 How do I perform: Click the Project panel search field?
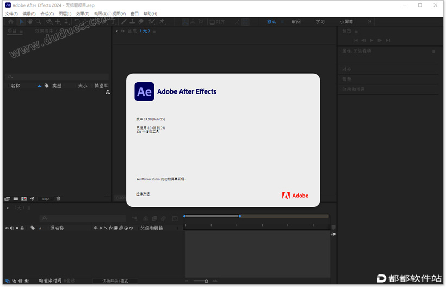(x=57, y=77)
